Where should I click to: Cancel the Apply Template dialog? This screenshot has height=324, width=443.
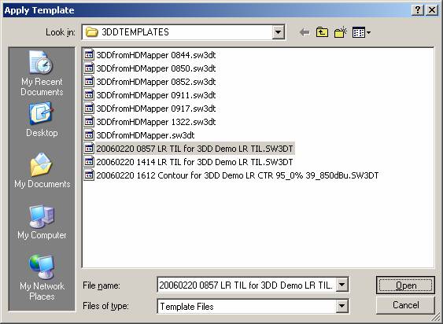click(x=405, y=305)
